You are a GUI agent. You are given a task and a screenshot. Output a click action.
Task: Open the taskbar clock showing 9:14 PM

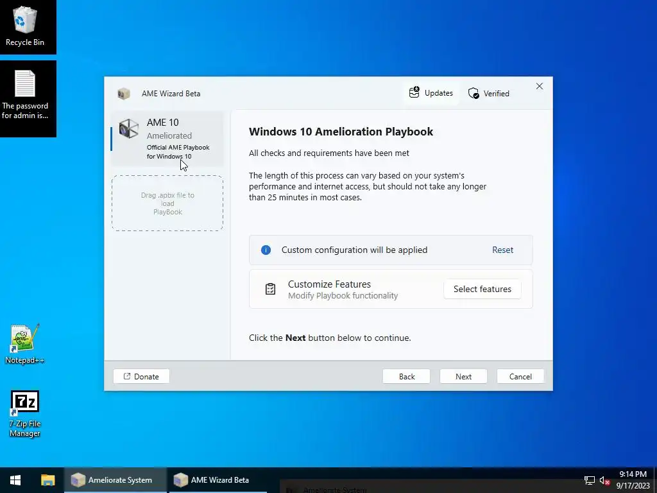click(633, 480)
